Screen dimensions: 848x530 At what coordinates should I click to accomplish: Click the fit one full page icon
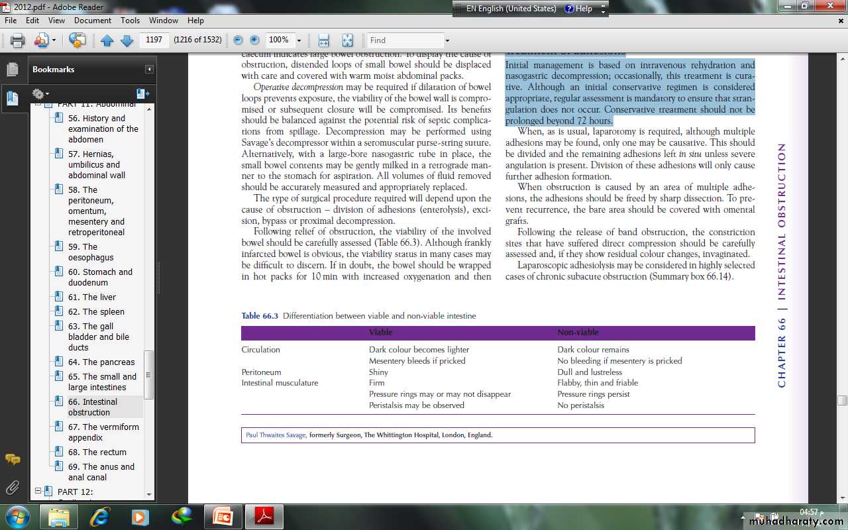pyautogui.click(x=348, y=40)
